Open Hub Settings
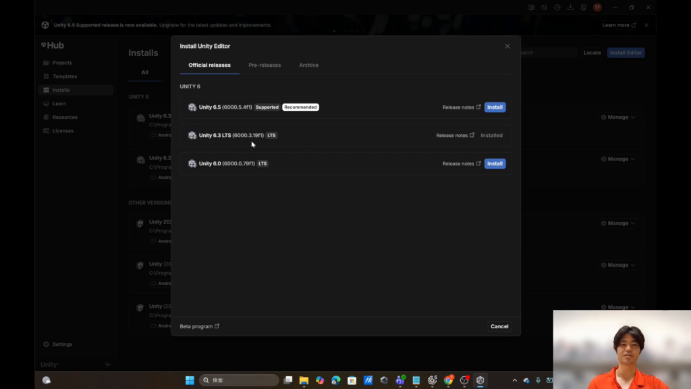The image size is (691, 389). tap(58, 344)
